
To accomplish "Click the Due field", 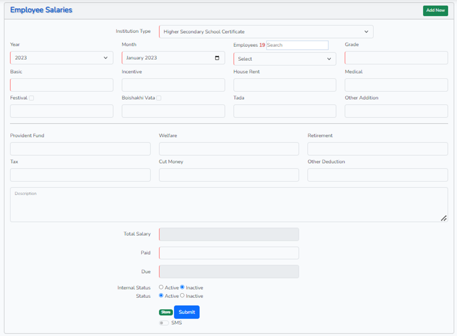I will click(x=229, y=271).
